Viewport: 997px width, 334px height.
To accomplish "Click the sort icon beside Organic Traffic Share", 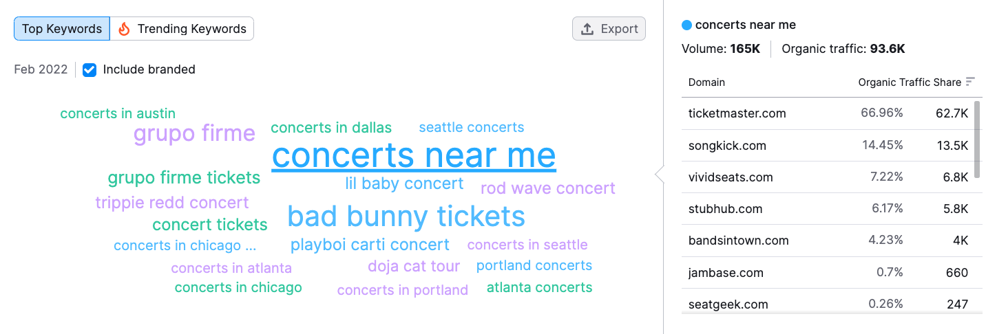I will point(970,82).
